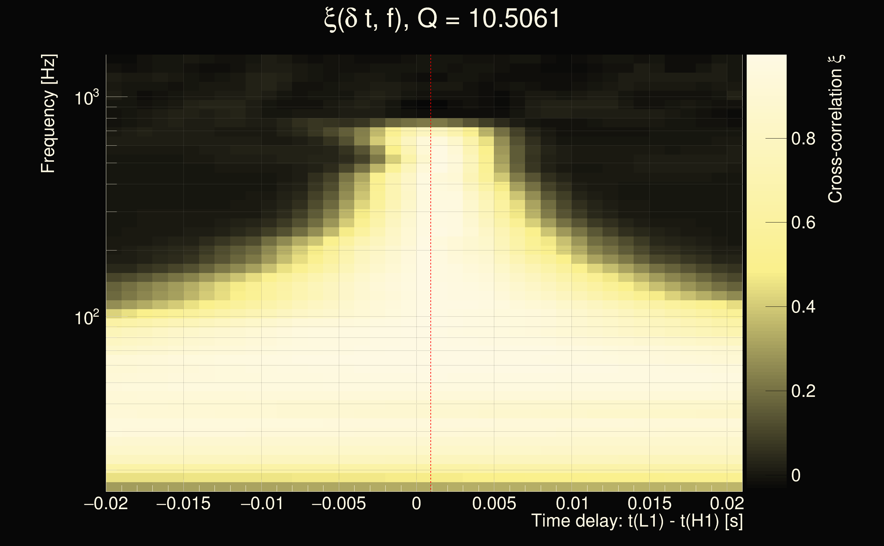Click the 0 label on the color scale
Viewport: 884px width, 546px height.
click(796, 476)
